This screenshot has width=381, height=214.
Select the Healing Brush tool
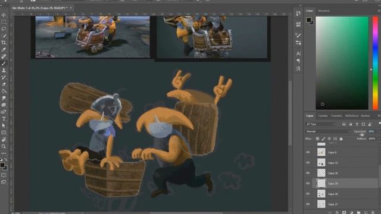coord(4,56)
